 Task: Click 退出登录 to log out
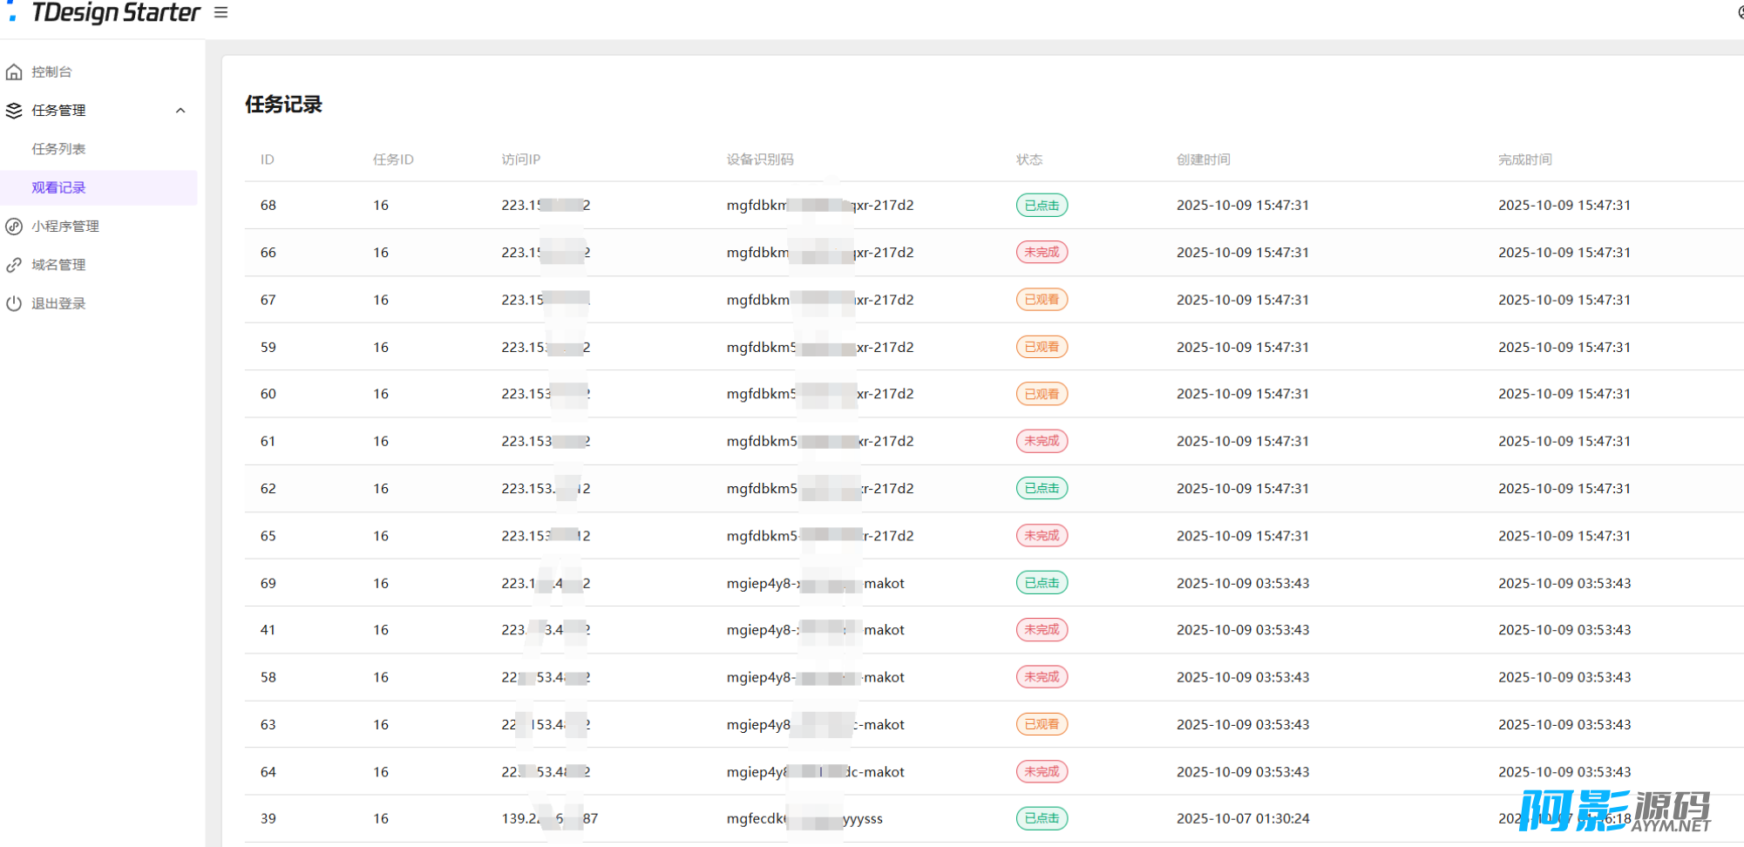pos(58,303)
